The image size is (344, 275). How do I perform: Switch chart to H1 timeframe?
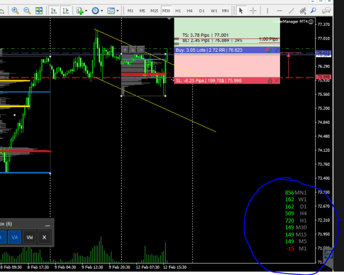point(178,11)
